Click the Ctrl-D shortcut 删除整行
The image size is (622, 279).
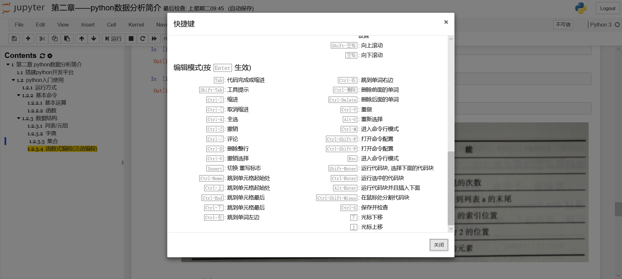228,149
